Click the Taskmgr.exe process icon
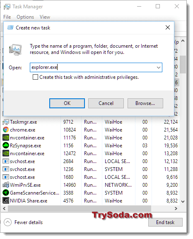Screen dimensions: 193x239 click(6, 122)
